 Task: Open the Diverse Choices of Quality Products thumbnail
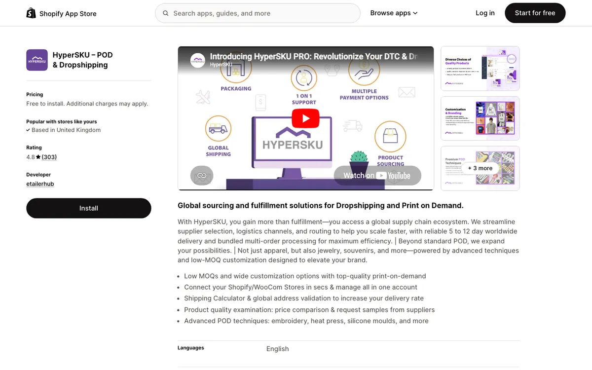[480, 69]
